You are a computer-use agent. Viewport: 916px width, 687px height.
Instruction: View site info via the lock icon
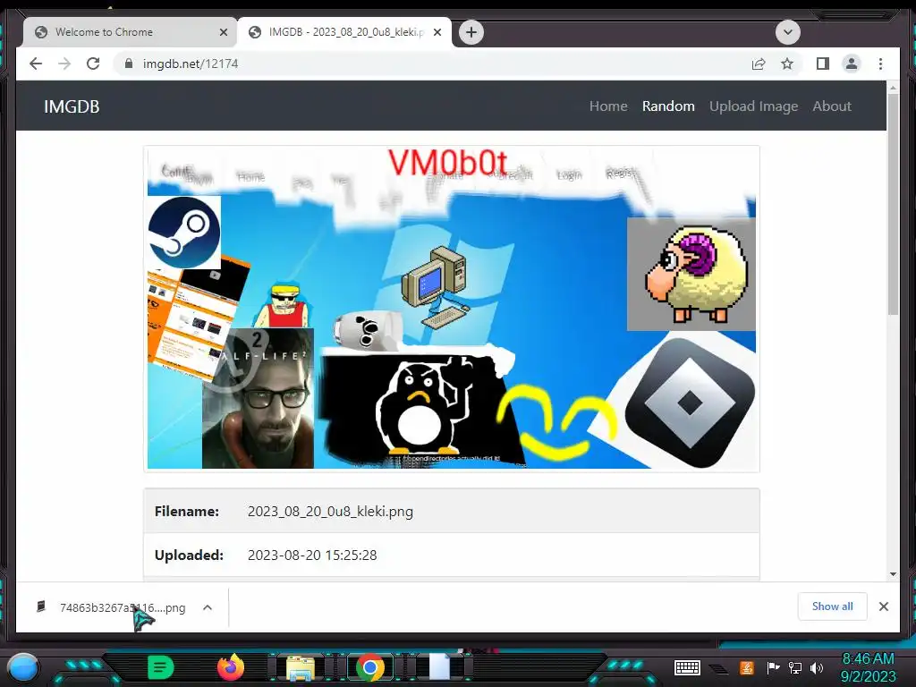tap(129, 64)
